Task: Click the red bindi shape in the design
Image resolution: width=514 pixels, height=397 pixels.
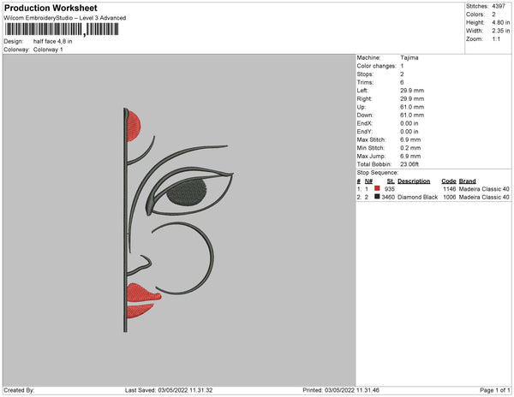Action: click(134, 126)
